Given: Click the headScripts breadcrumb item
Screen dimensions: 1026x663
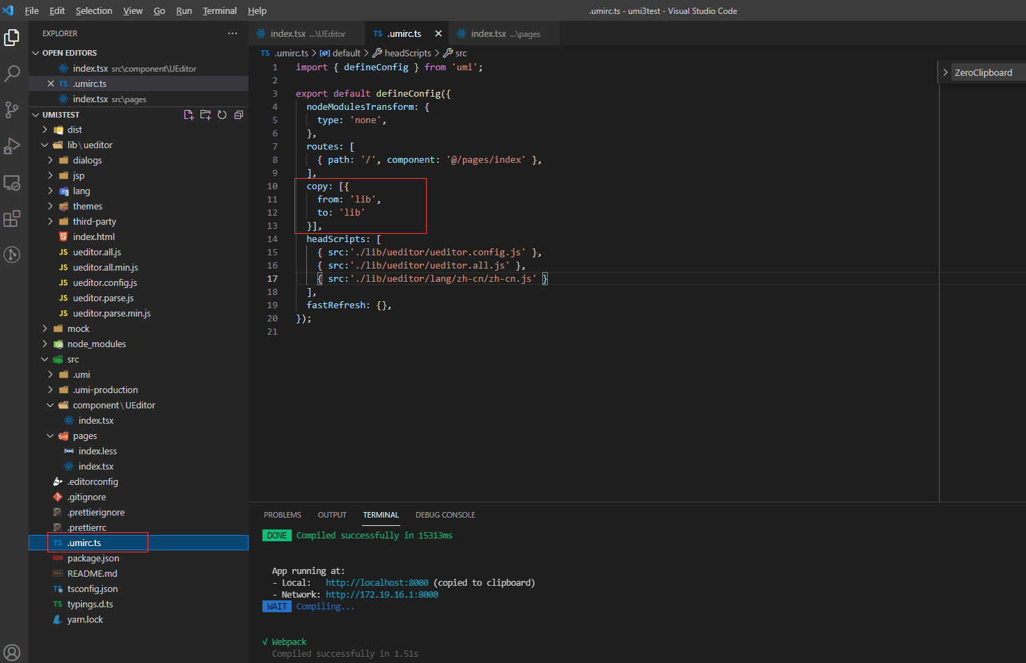Looking at the screenshot, I should (x=402, y=53).
